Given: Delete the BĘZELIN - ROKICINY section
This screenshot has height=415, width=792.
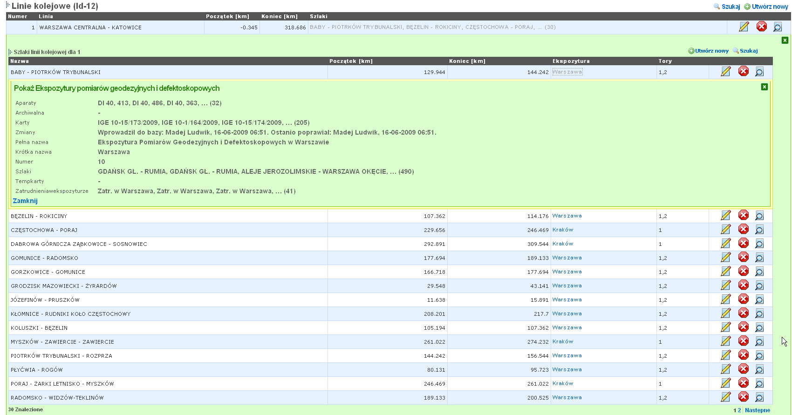Looking at the screenshot, I should (x=743, y=216).
